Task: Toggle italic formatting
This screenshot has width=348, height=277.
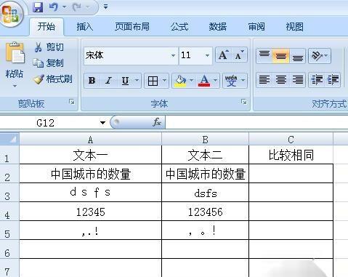Action: [108, 81]
